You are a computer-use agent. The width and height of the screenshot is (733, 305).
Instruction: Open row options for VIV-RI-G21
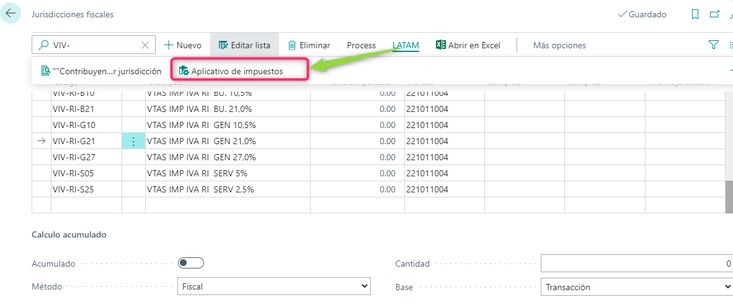tap(134, 141)
